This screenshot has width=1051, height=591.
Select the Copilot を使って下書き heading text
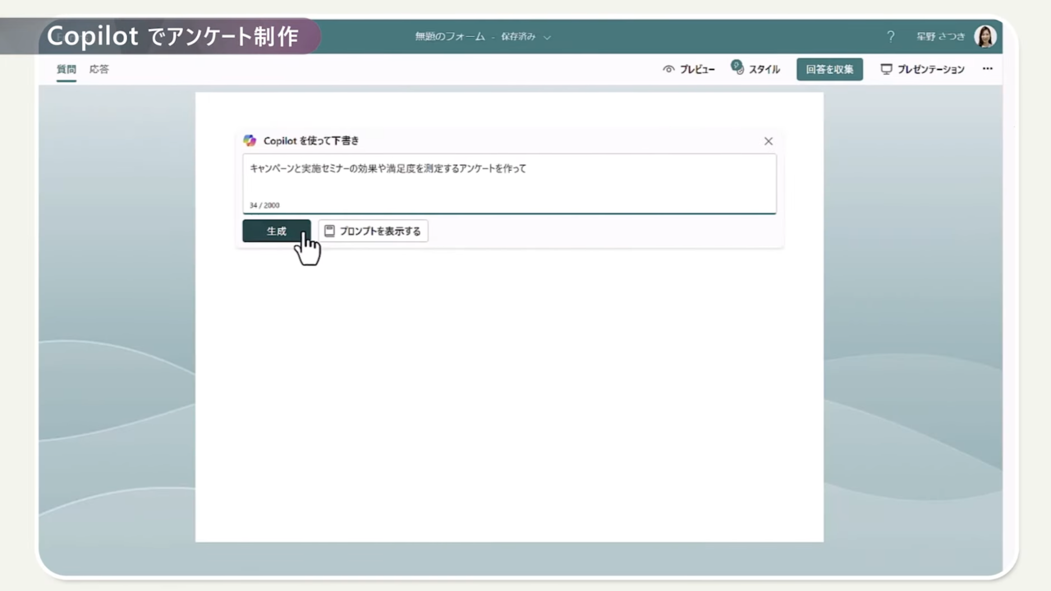click(x=311, y=141)
